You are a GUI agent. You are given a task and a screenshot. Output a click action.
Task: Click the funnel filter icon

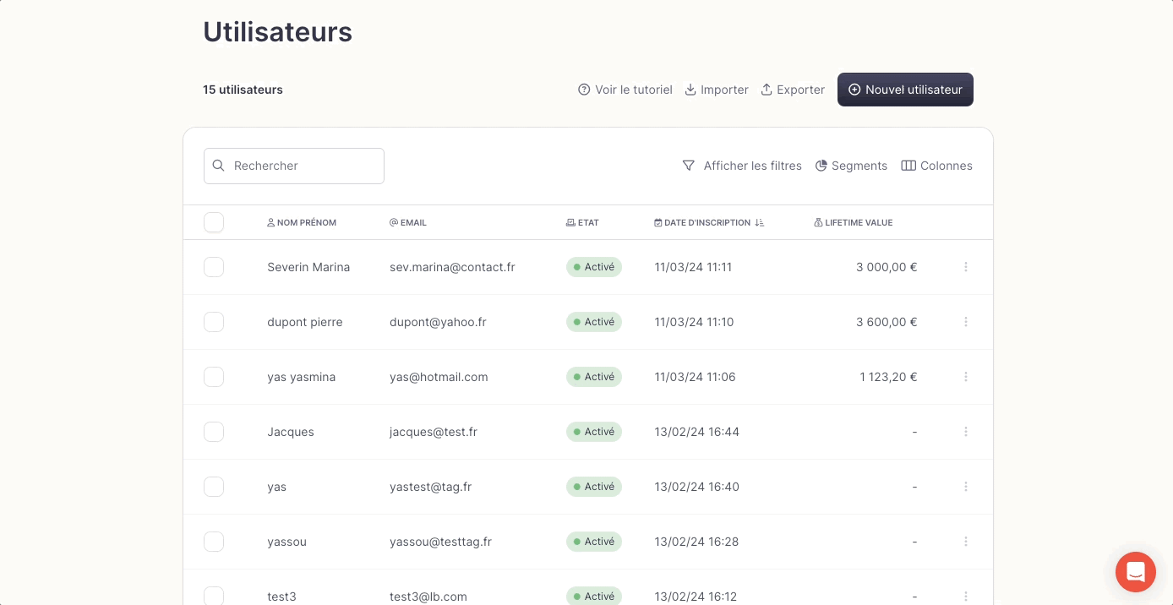coord(689,166)
